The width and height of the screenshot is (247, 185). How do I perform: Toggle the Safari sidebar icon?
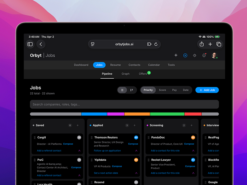[30, 44]
